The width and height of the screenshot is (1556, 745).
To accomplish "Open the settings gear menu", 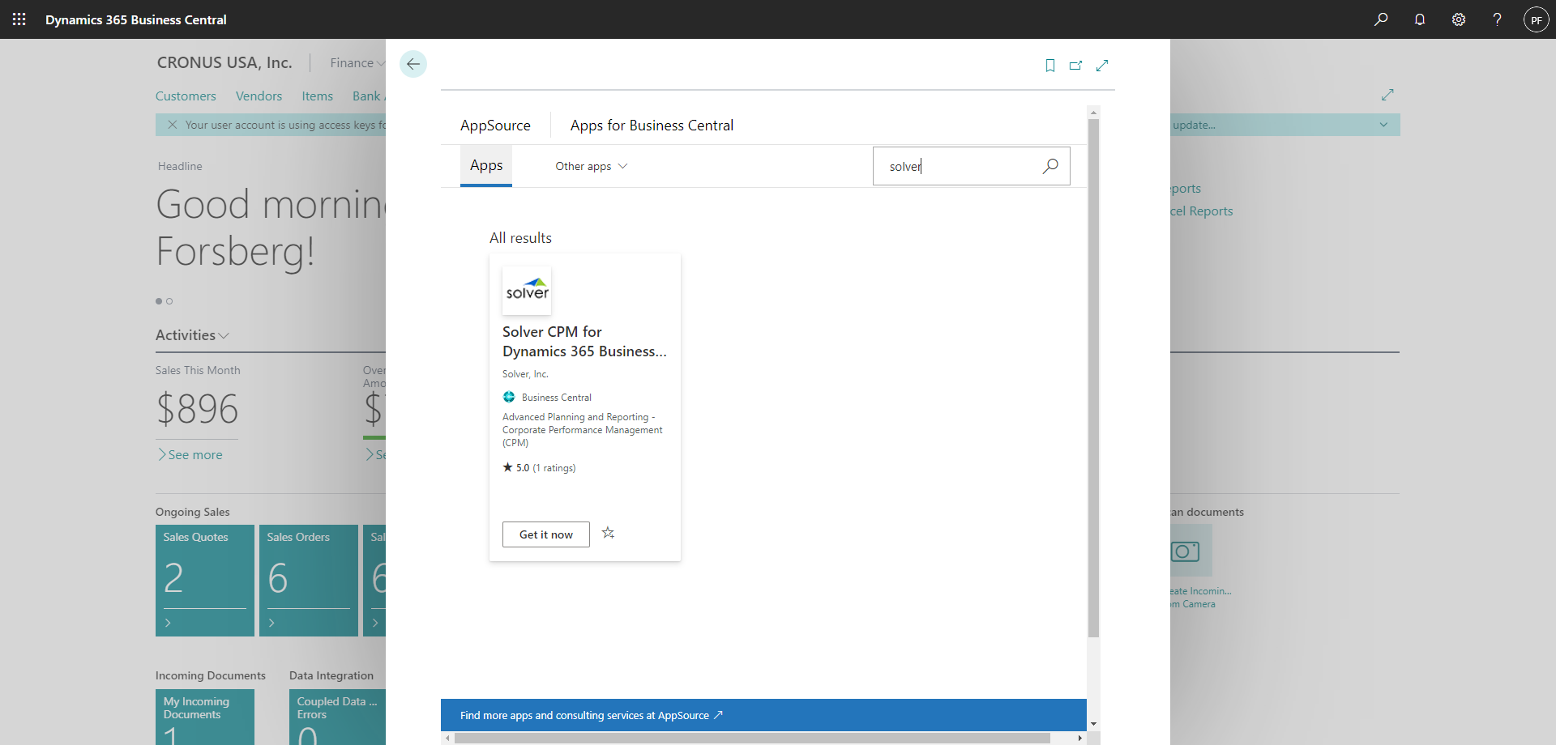I will (x=1459, y=19).
